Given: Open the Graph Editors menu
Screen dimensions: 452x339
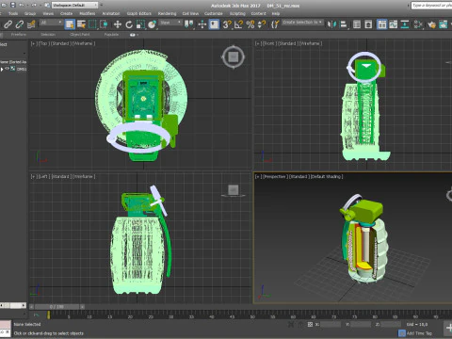Looking at the screenshot, I should 139,13.
